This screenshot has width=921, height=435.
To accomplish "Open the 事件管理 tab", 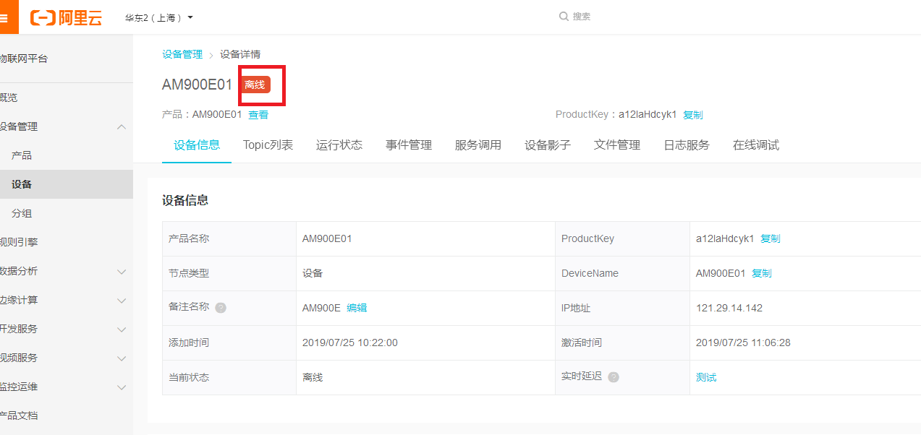I will click(x=409, y=145).
